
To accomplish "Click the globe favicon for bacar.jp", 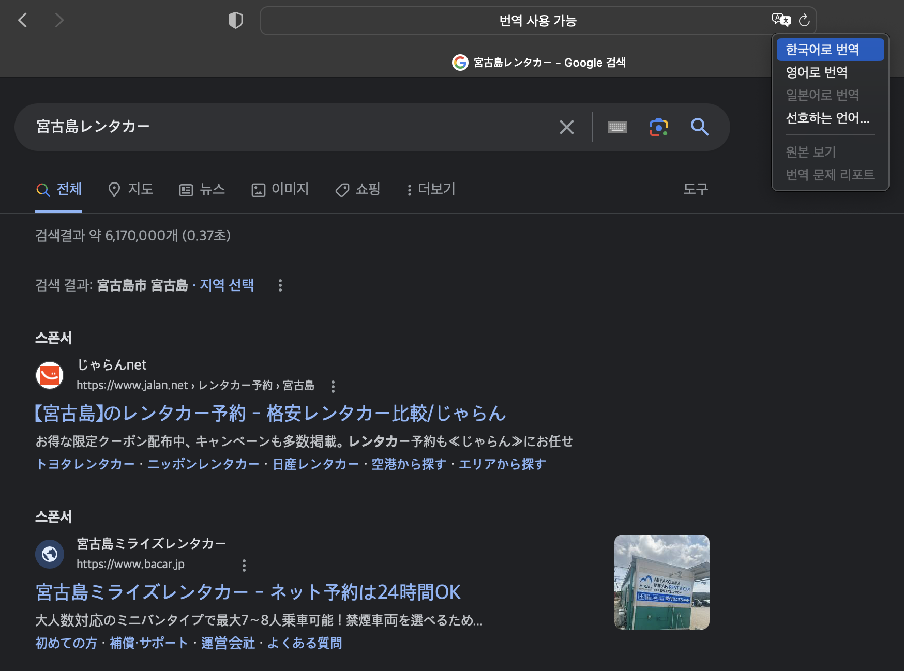I will click(x=50, y=554).
